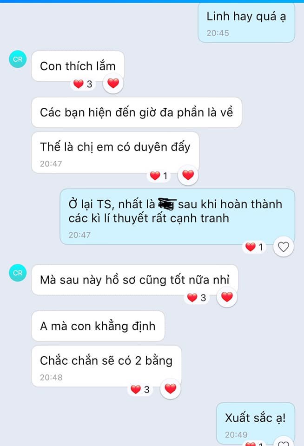
Task: Select the "Linh hay quá ạ" message bubble
Action: (x=246, y=23)
